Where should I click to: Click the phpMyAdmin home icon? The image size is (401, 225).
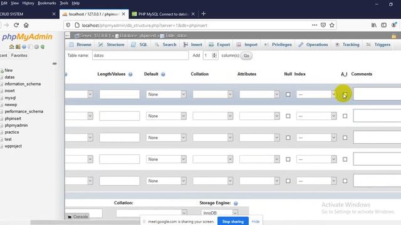11,47
